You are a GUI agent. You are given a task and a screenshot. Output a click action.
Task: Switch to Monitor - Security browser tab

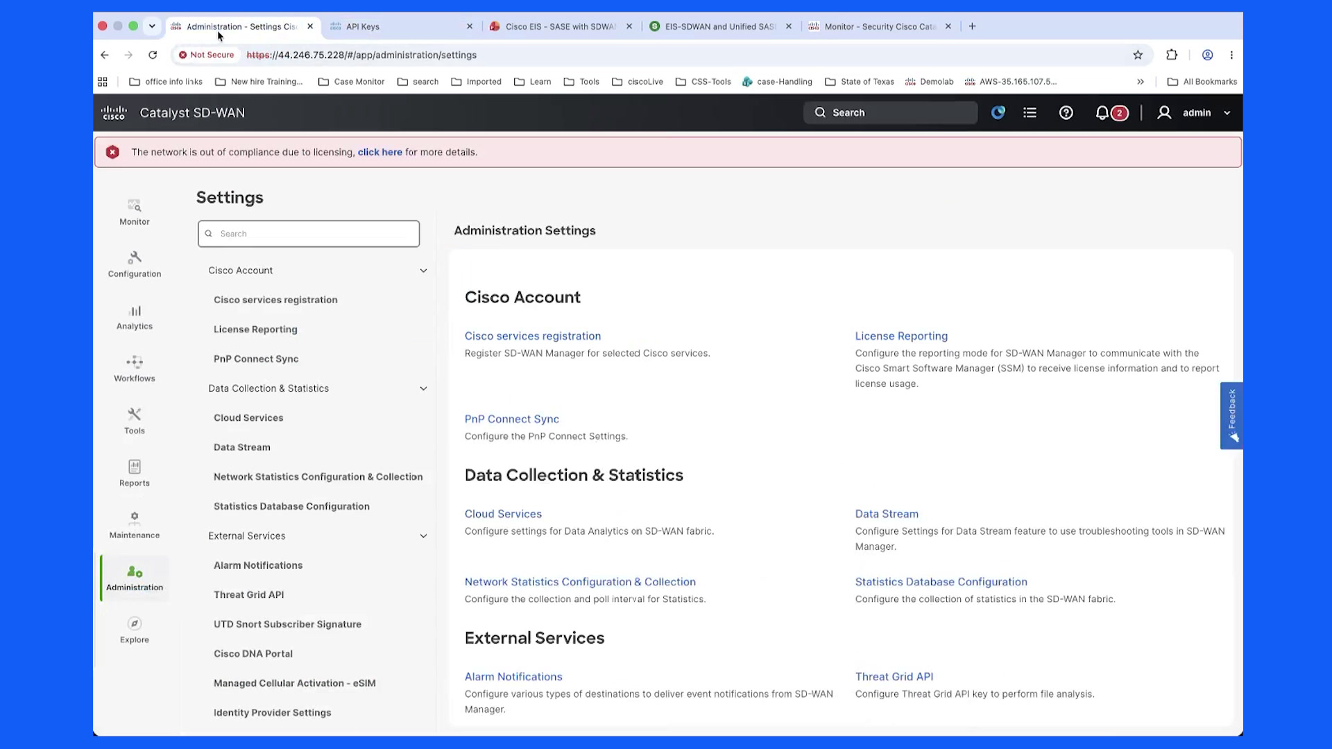tap(880, 26)
